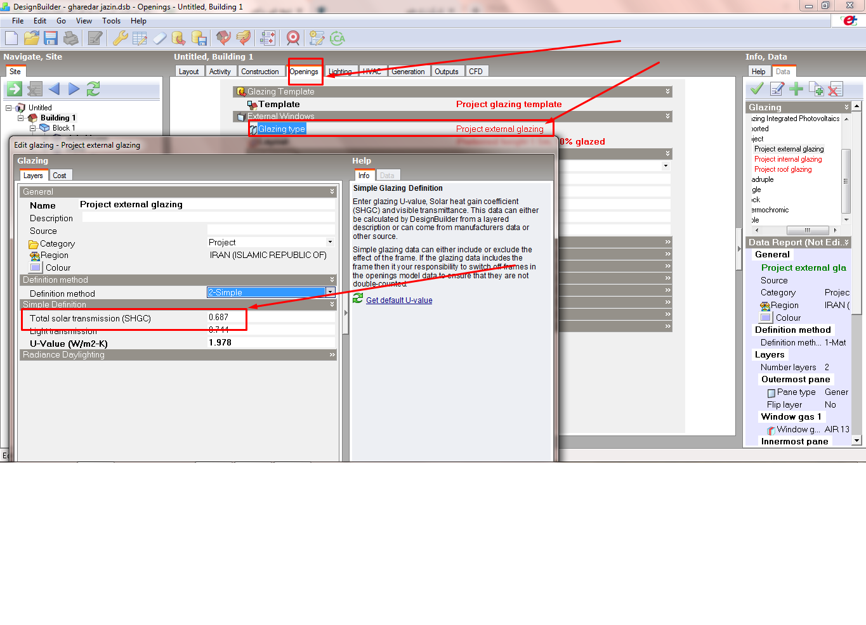Screen dimensions: 866x625
Task: Switch to the Cost tab in Edit glazing
Action: tap(60, 176)
